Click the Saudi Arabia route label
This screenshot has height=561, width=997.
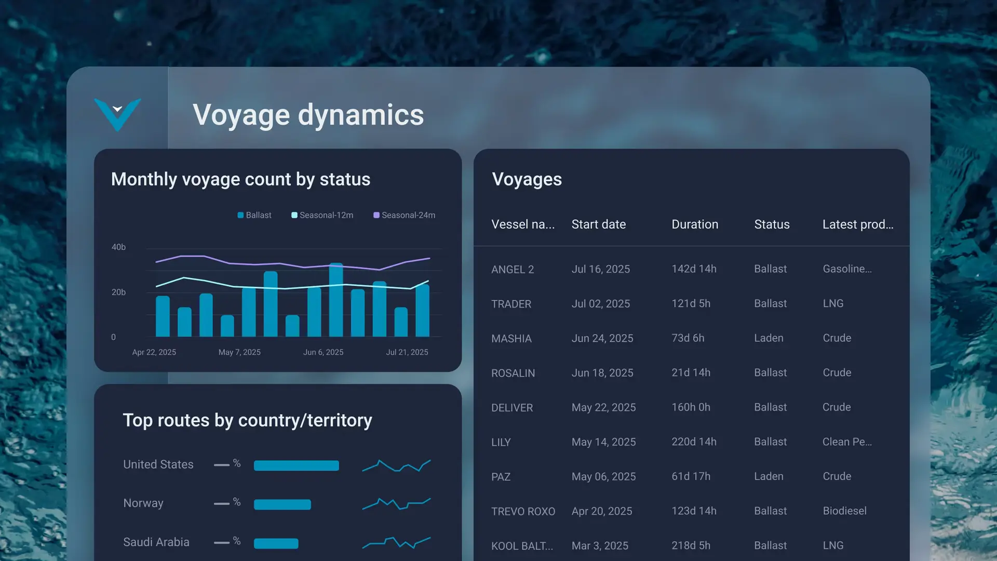156,542
